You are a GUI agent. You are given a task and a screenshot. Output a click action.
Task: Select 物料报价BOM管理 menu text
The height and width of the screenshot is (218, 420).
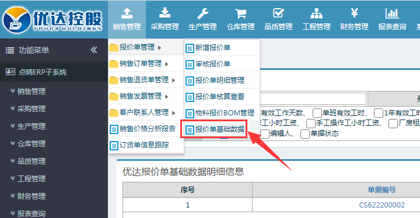click(x=225, y=113)
